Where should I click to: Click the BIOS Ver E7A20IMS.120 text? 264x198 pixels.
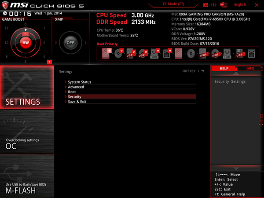click(x=191, y=39)
